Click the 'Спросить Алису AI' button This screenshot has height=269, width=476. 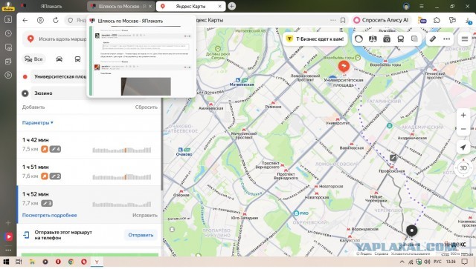382,20
